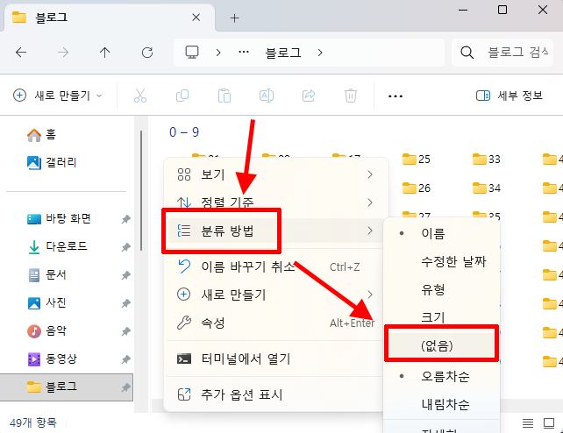The image size is (563, 433).
Task: Unpin 다운로드 with its pin icon
Action: click(125, 247)
